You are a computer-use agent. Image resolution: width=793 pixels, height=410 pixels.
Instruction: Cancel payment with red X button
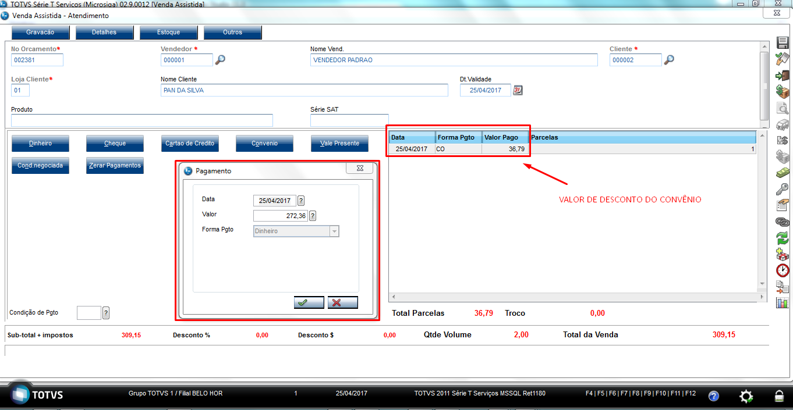343,302
